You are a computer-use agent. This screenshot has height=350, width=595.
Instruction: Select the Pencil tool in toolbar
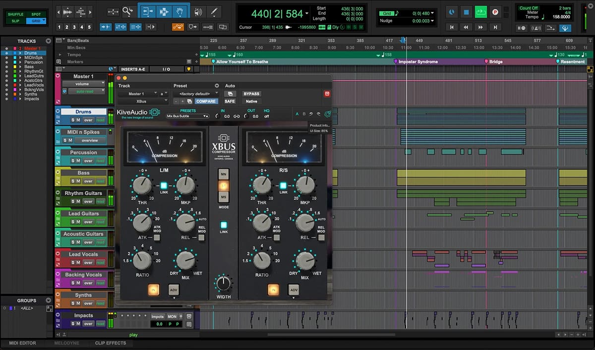coord(214,11)
